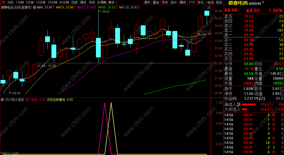Select the 5分钟 period tab
284x155 pixels.
pos(30,2)
